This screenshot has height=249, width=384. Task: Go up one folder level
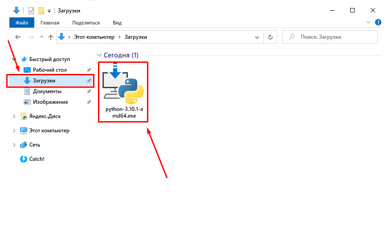point(51,37)
